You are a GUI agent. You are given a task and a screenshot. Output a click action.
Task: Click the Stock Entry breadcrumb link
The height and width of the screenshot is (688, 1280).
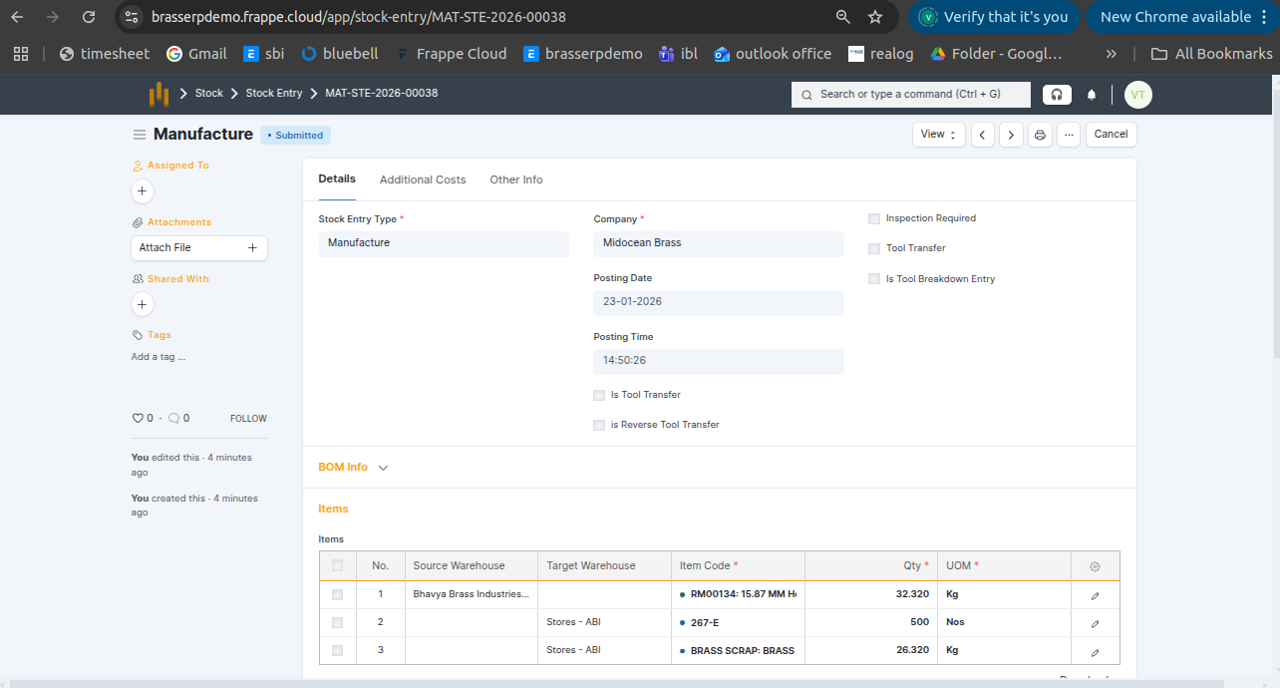click(x=273, y=93)
